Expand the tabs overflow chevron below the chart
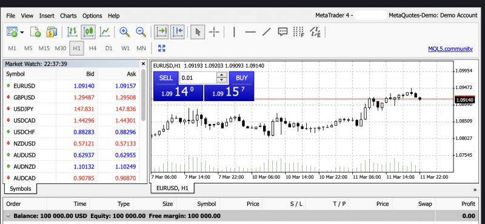Image resolution: width=485 pixels, height=224 pixels. 475,189
